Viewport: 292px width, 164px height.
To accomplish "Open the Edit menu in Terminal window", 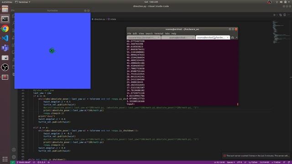I will [135, 33].
